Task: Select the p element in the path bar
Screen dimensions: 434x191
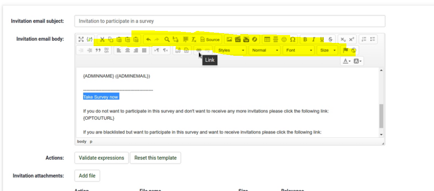Action: pyautogui.click(x=91, y=142)
